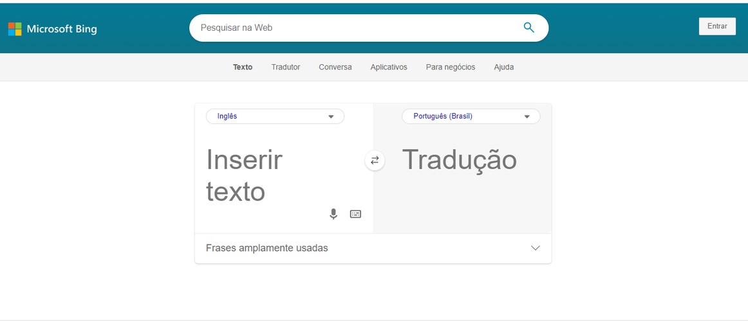Open the Ajuda help link

click(504, 67)
